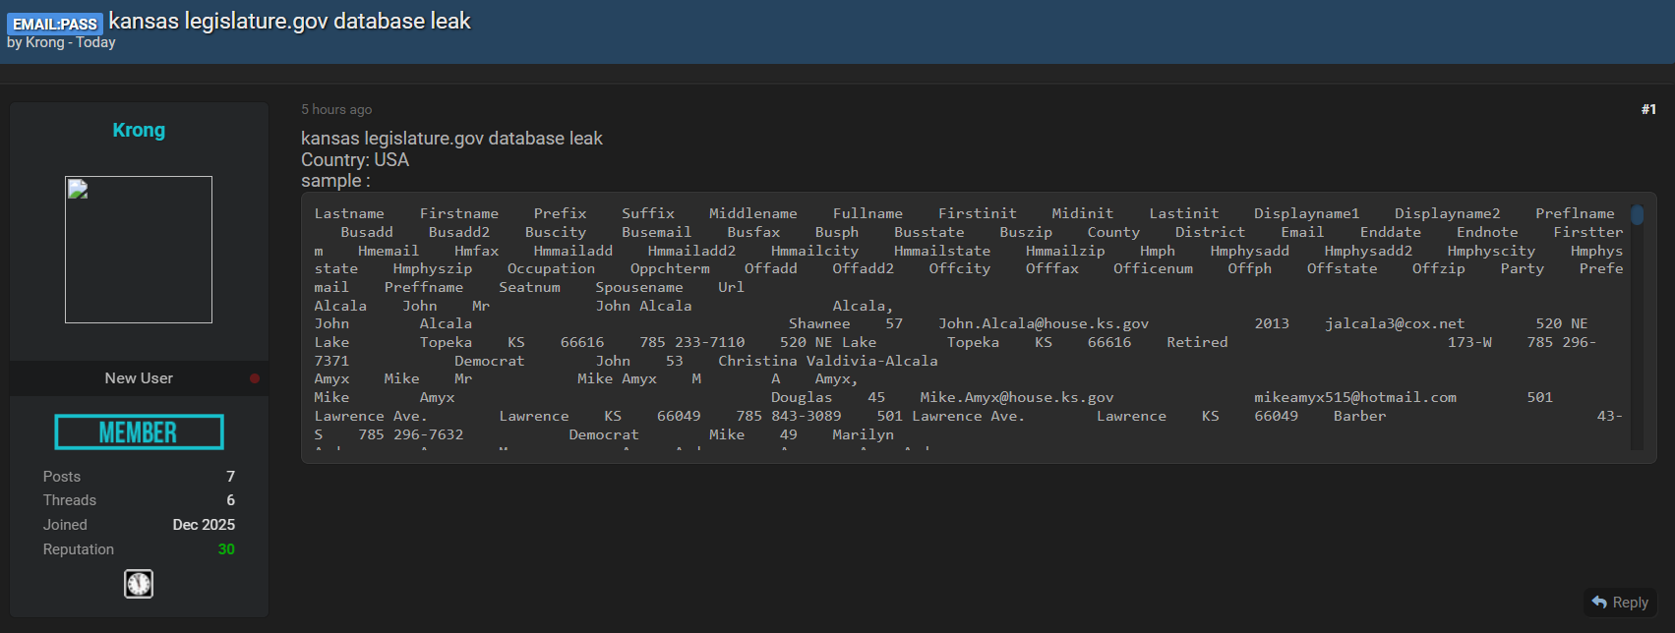
Task: Click the Lastname column header in the sample
Action: 349,213
